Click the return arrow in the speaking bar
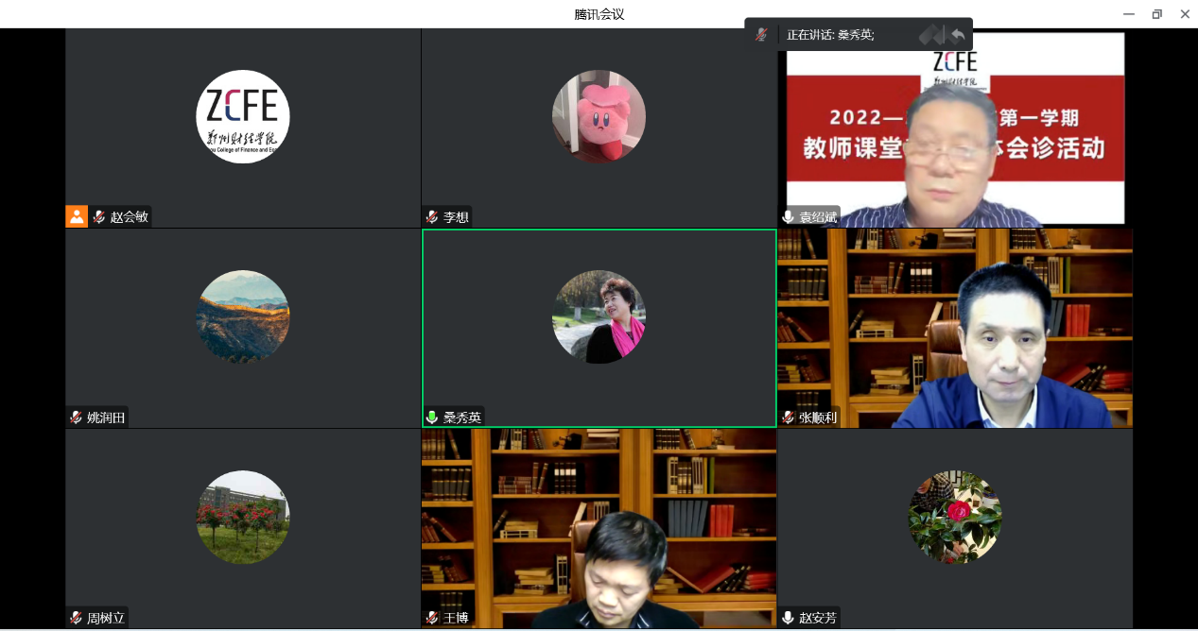The width and height of the screenshot is (1198, 631). [958, 35]
